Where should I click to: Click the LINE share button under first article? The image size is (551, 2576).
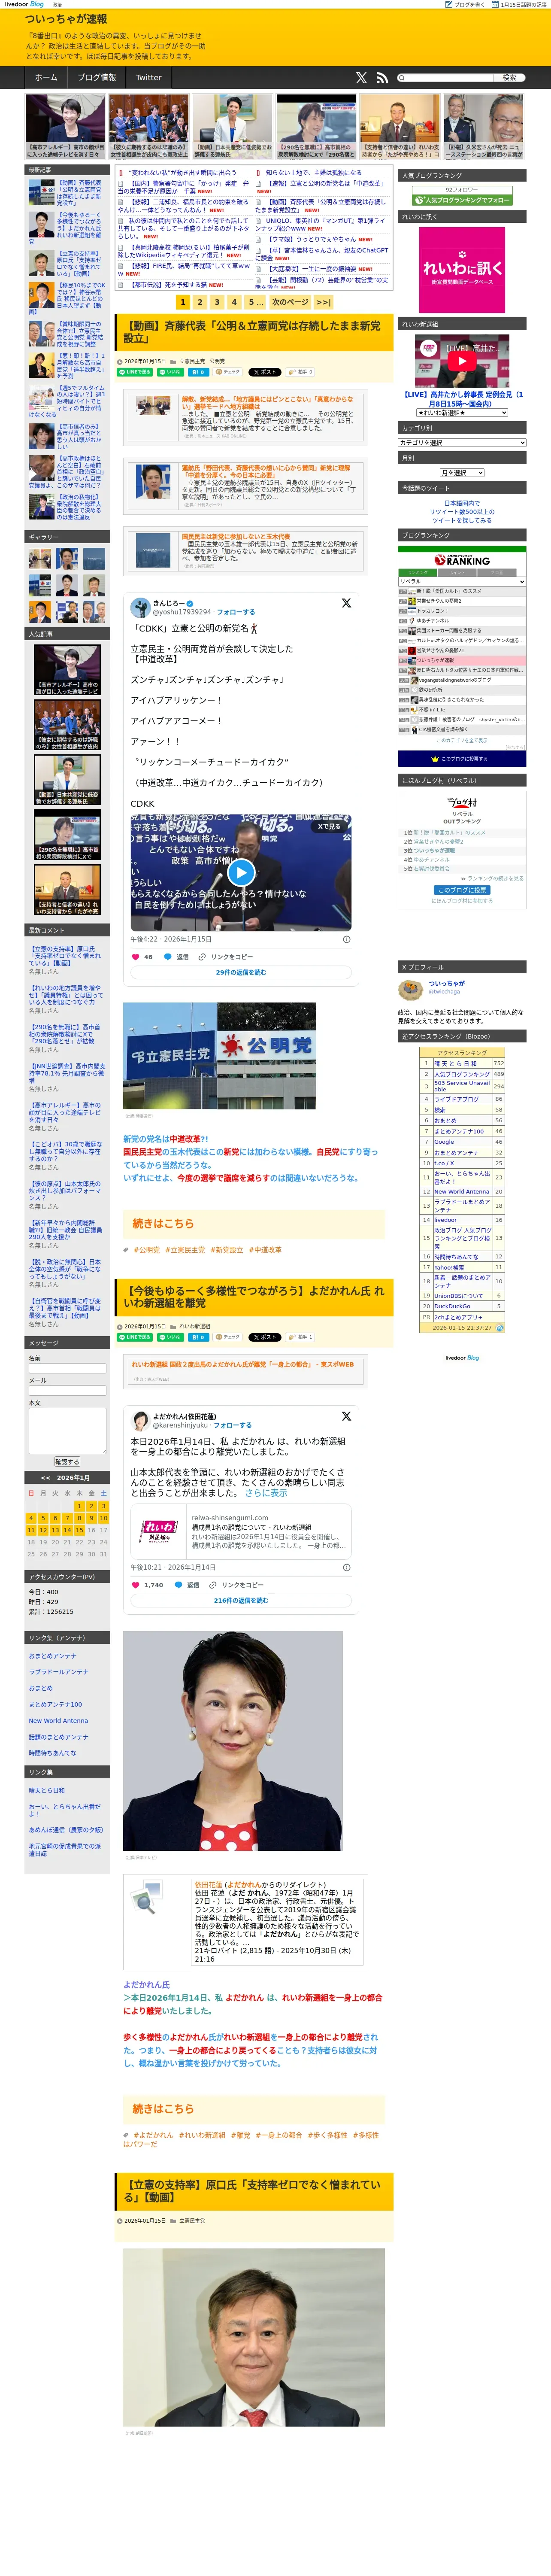click(136, 372)
